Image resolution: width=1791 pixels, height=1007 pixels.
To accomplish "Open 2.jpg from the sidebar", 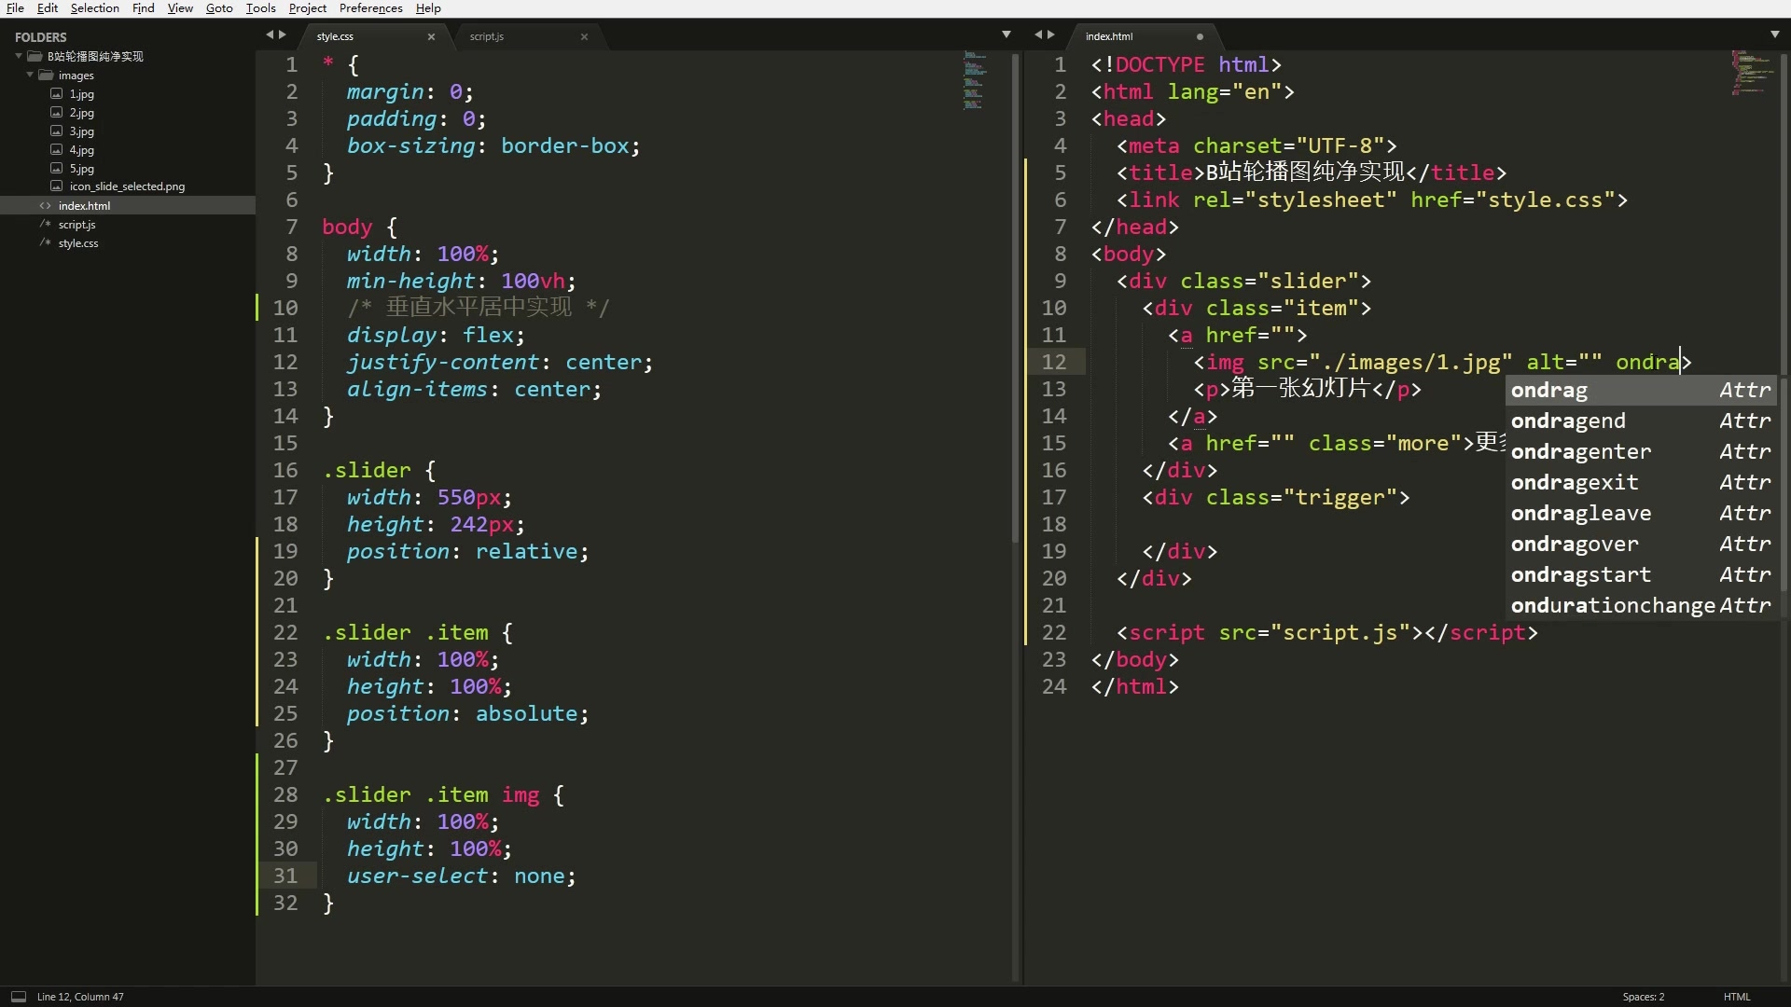I will click(82, 113).
